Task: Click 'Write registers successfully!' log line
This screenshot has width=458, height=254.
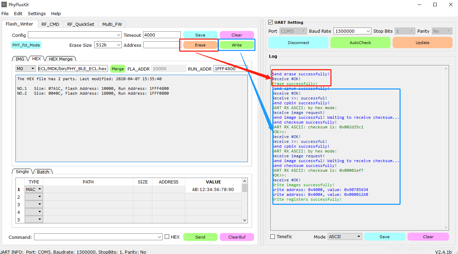Action: pyautogui.click(x=307, y=199)
